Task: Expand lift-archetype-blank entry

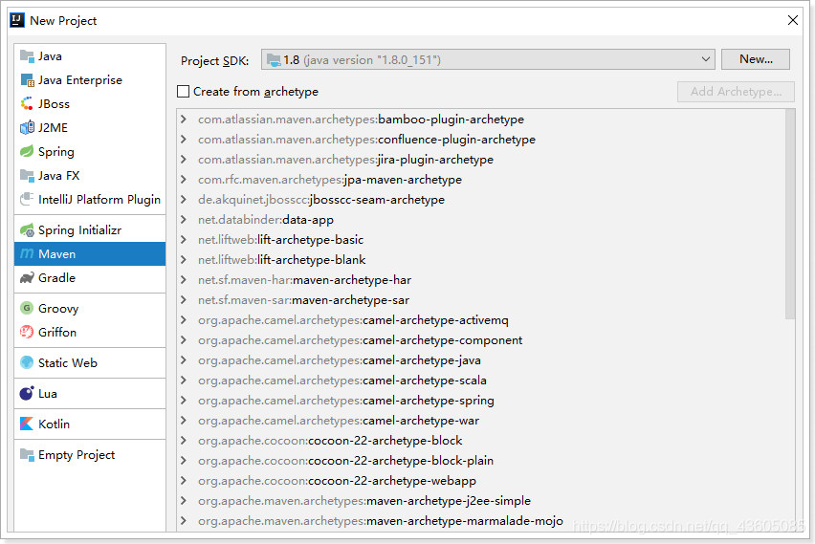Action: (184, 260)
